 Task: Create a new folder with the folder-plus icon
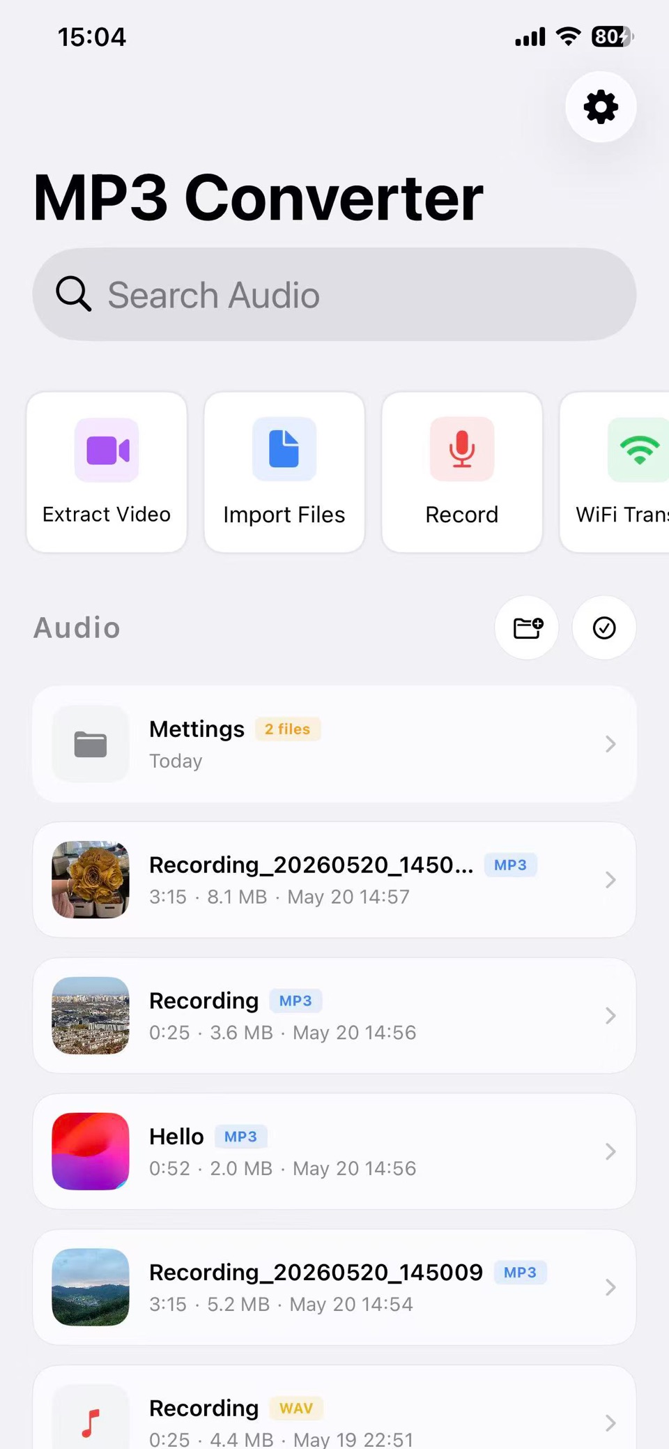tap(528, 628)
